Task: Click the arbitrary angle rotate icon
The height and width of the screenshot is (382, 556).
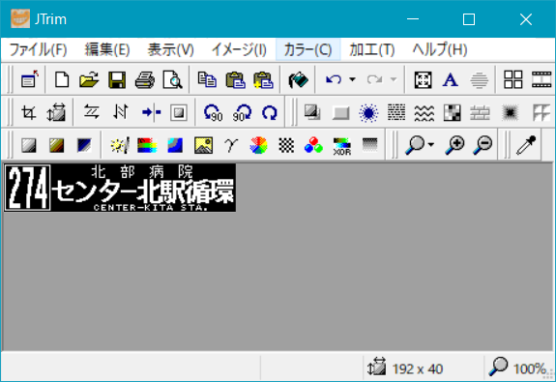Action: (x=270, y=113)
